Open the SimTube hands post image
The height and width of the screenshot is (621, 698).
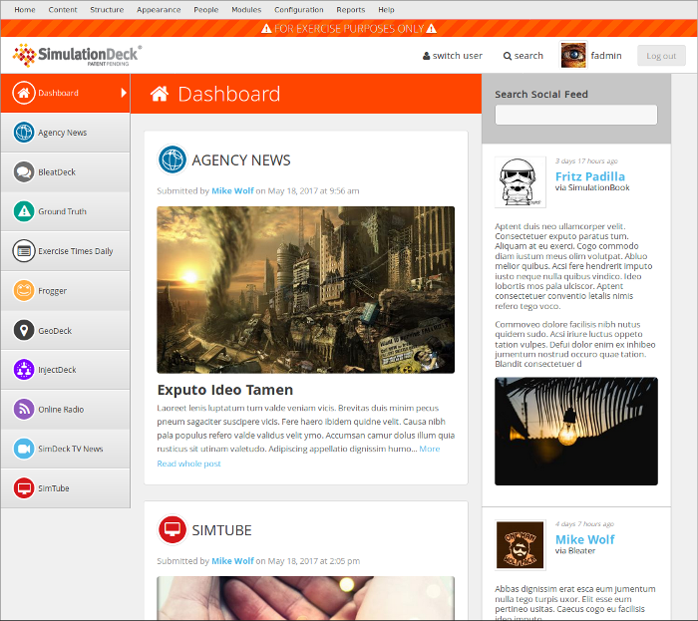305,597
